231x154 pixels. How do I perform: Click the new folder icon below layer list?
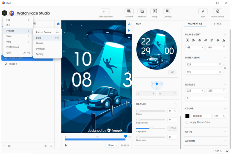[9, 145]
